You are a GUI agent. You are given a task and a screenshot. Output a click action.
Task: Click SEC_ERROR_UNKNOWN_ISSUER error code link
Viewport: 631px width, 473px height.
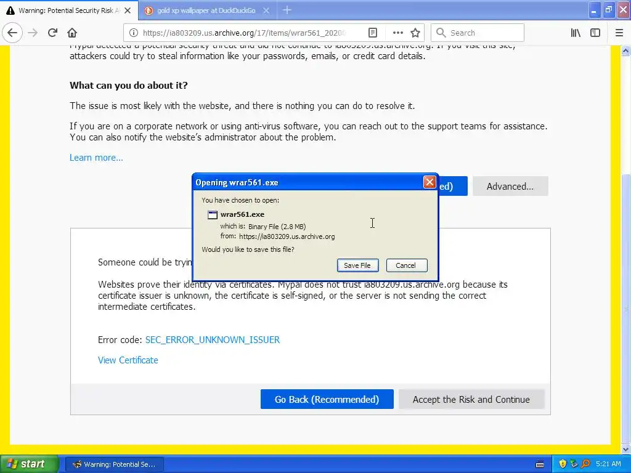click(213, 340)
